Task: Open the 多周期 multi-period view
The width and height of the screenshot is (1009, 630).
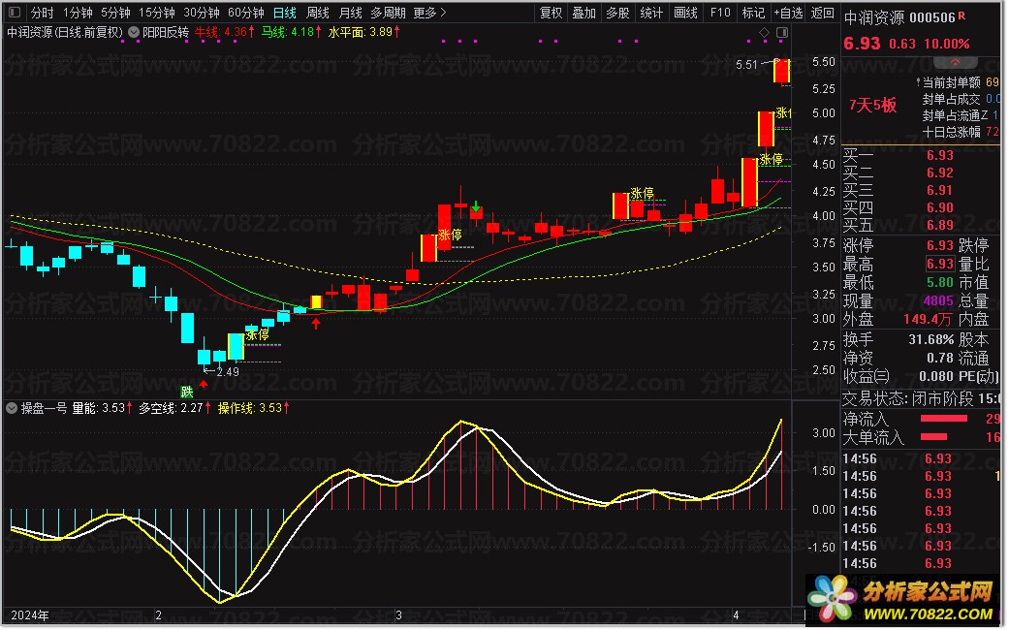Action: (x=388, y=13)
